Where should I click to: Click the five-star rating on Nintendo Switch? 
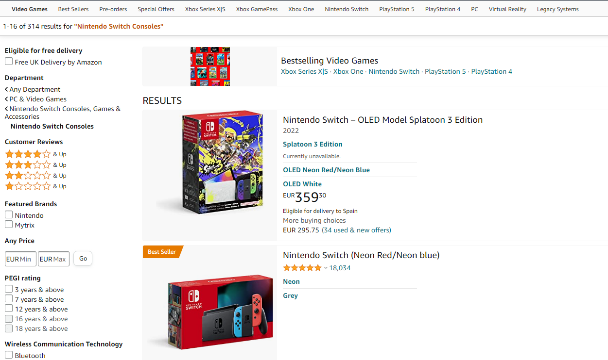click(302, 268)
